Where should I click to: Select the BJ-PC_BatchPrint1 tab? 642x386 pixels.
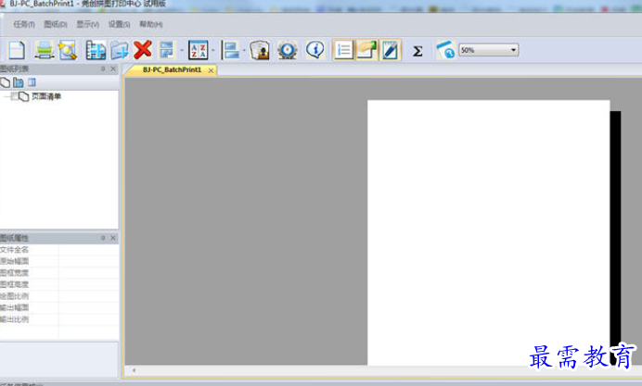[172, 69]
